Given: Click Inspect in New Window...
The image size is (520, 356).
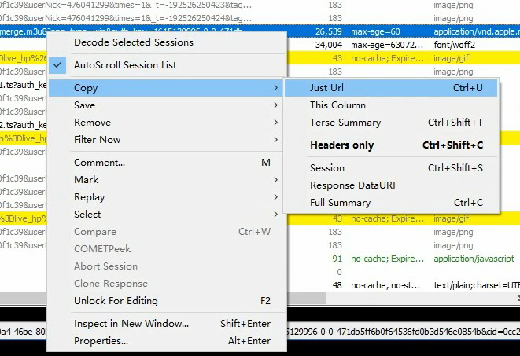Looking at the screenshot, I should click(x=131, y=324).
